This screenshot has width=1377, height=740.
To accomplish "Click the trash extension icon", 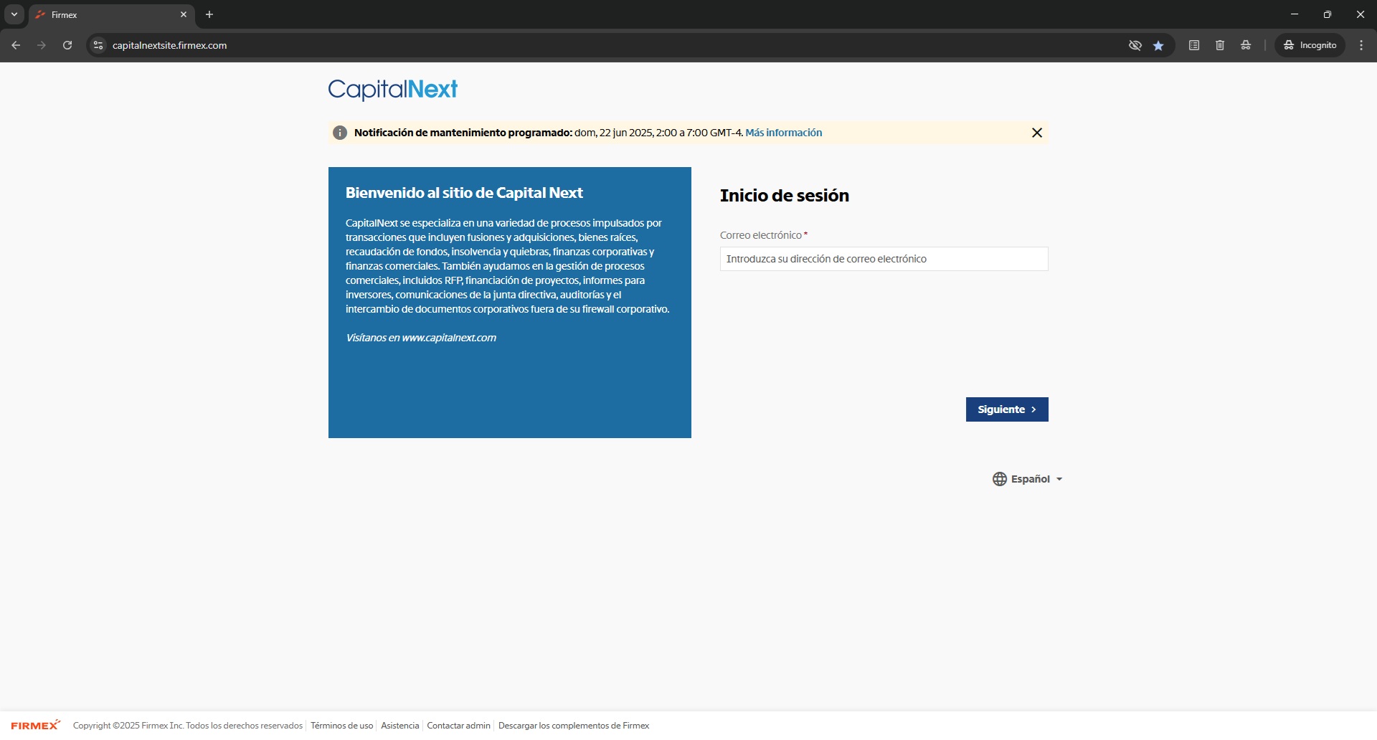I will tap(1220, 45).
